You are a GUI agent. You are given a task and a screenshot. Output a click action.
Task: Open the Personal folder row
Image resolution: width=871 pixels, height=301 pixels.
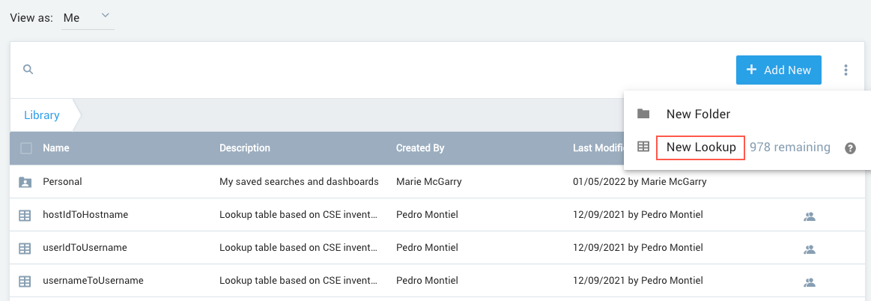63,181
